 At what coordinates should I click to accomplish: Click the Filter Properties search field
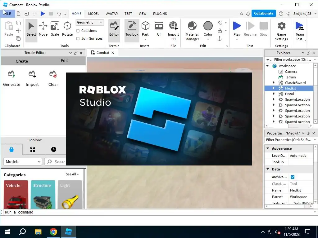point(289,140)
